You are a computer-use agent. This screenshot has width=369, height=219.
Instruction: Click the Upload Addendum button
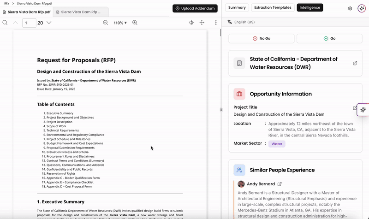pos(195,8)
